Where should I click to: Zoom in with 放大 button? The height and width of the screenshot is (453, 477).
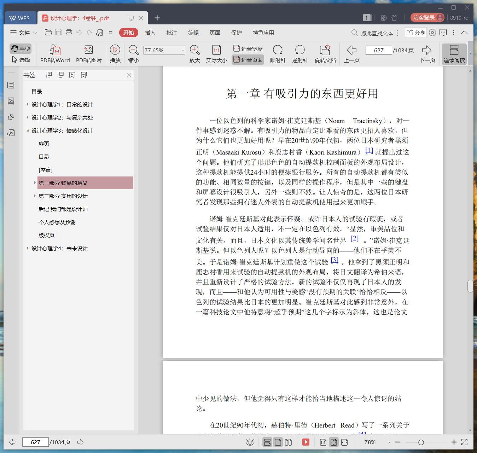coord(194,54)
